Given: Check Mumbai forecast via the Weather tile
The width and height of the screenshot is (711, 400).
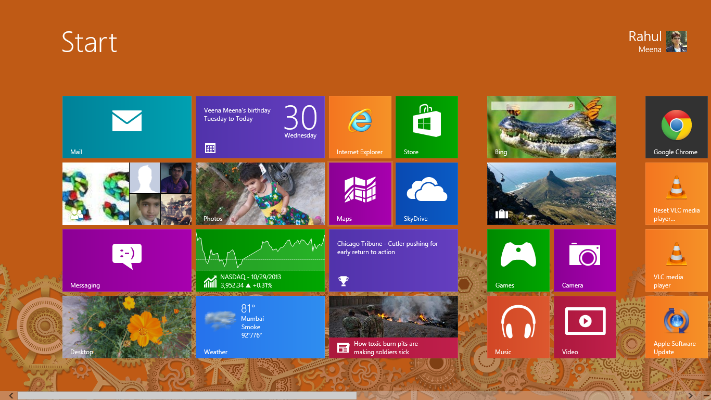Looking at the screenshot, I should pyautogui.click(x=260, y=327).
